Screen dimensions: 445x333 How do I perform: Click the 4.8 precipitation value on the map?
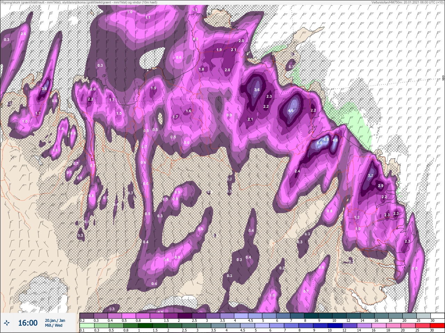pos(335,140)
